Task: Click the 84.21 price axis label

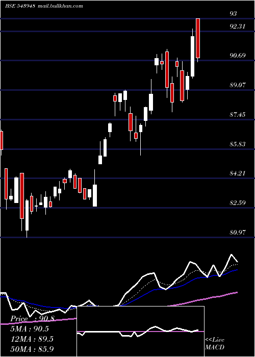Action: tap(238, 173)
